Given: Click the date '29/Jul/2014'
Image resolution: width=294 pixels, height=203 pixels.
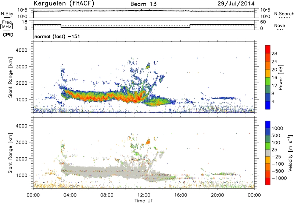Looking at the screenshot, I should 236,4.
